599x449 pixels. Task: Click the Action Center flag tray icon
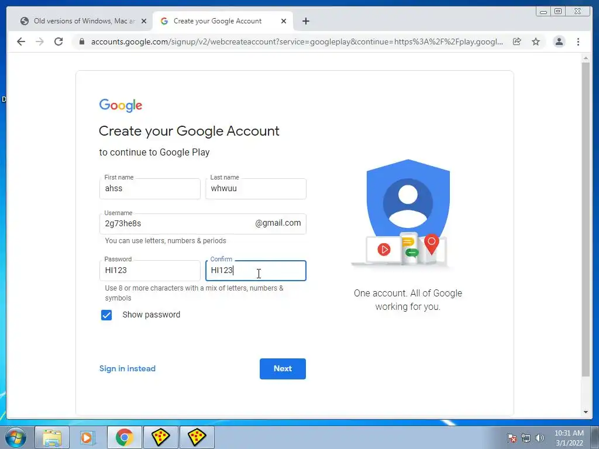[x=511, y=438]
